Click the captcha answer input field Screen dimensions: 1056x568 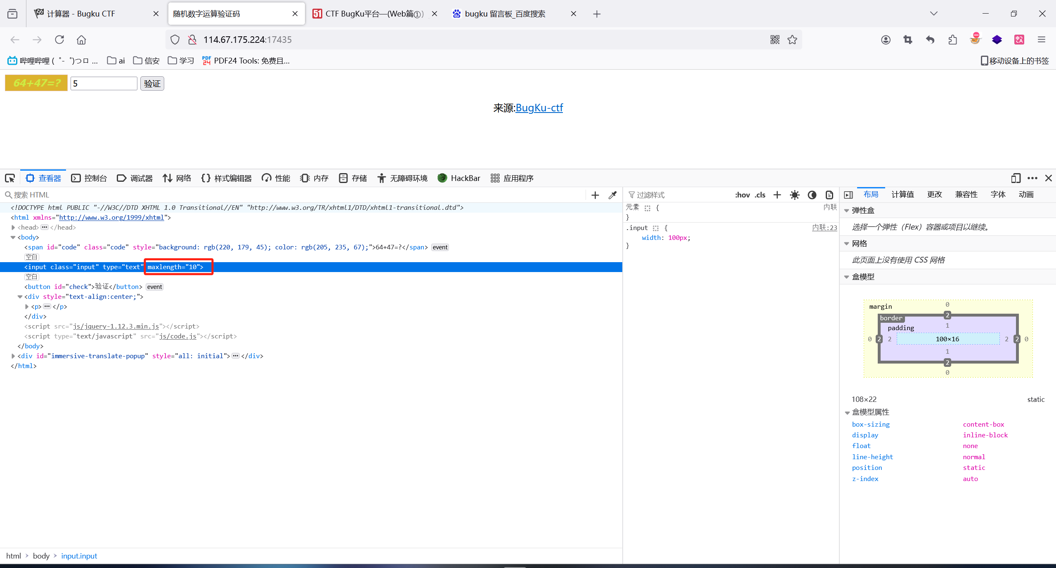[x=104, y=84]
